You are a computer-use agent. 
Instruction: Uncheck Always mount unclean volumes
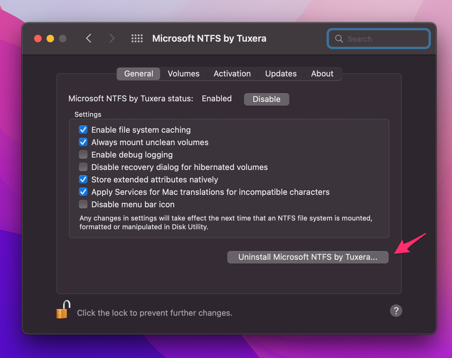pos(83,142)
